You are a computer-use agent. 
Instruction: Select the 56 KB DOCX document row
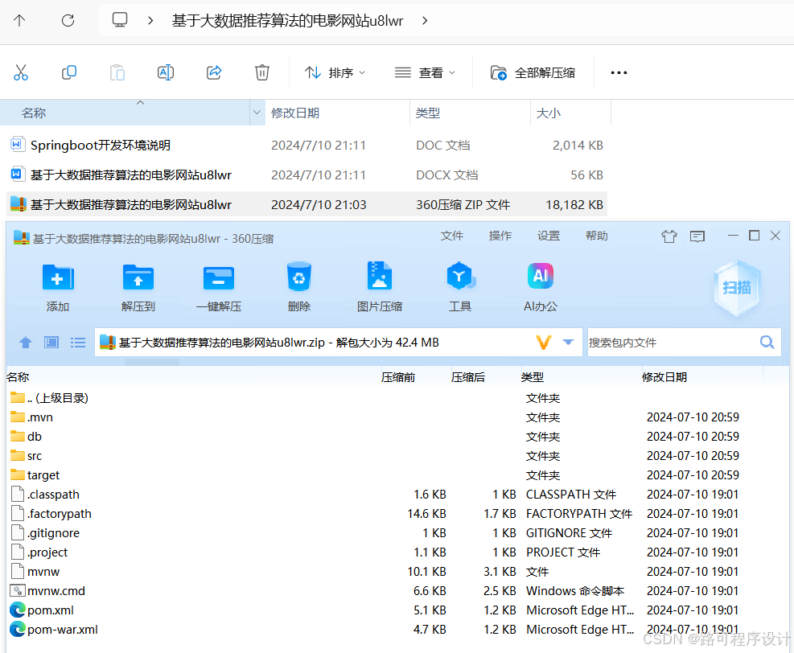(306, 175)
